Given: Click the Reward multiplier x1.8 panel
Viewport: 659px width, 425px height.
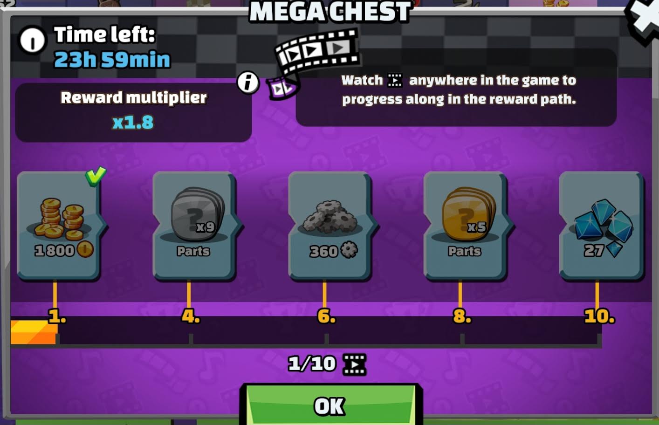Looking at the screenshot, I should (x=134, y=112).
